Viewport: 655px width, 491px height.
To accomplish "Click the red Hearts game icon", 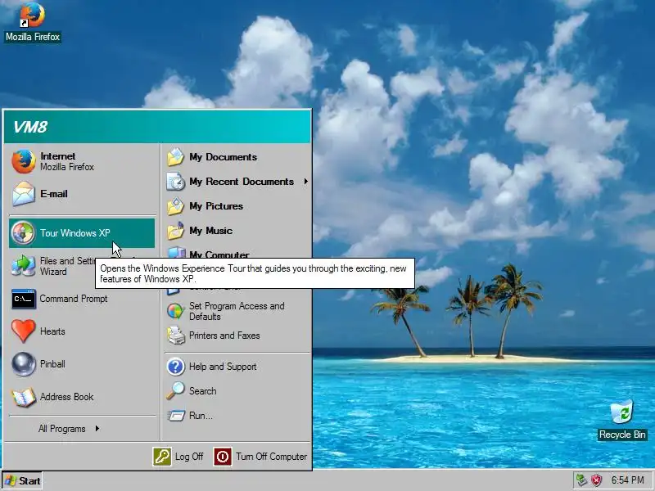I will coord(23,331).
